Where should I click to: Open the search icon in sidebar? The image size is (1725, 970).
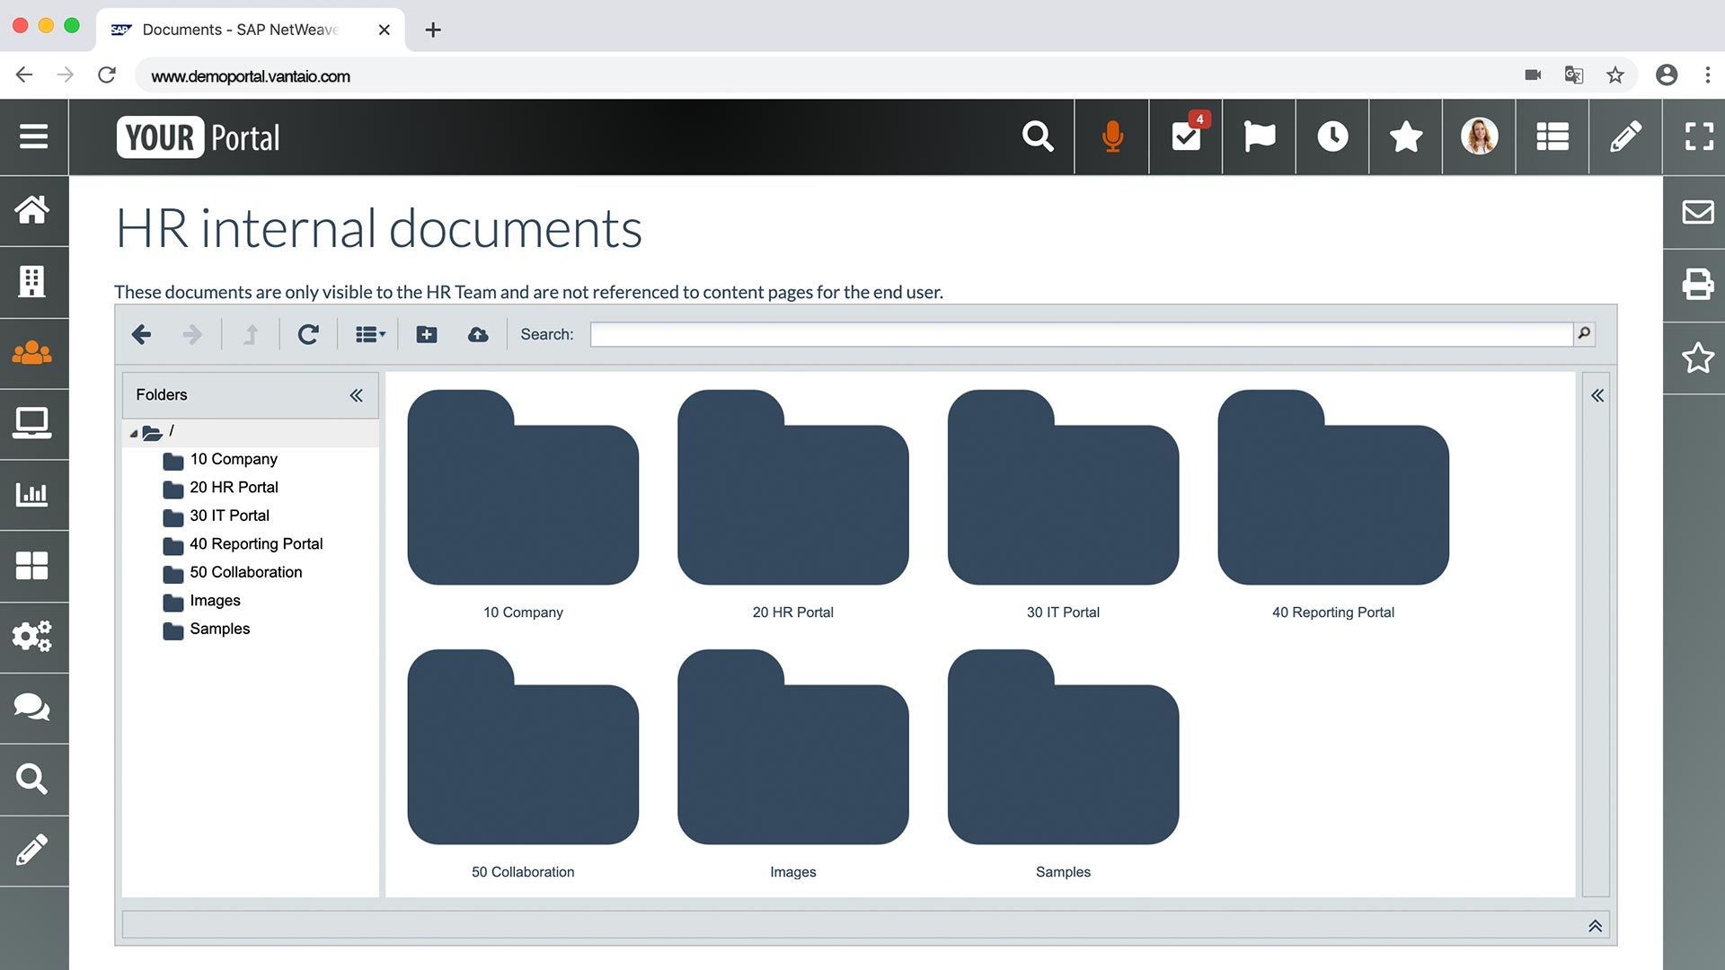[32, 780]
